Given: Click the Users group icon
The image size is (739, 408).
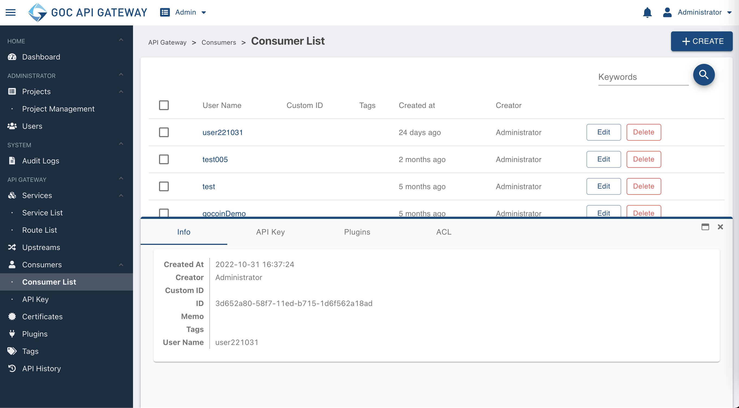Looking at the screenshot, I should click(x=12, y=126).
